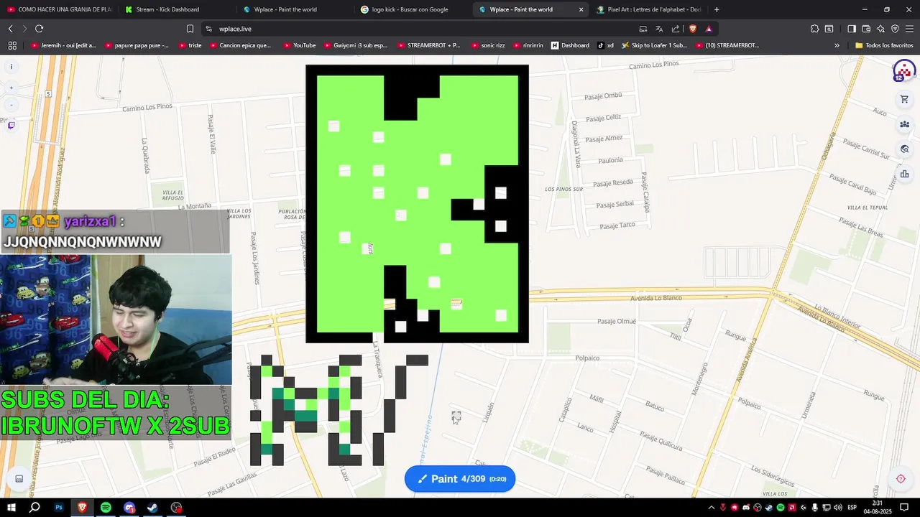Expand hidden bookmarks chevron

tap(837, 45)
